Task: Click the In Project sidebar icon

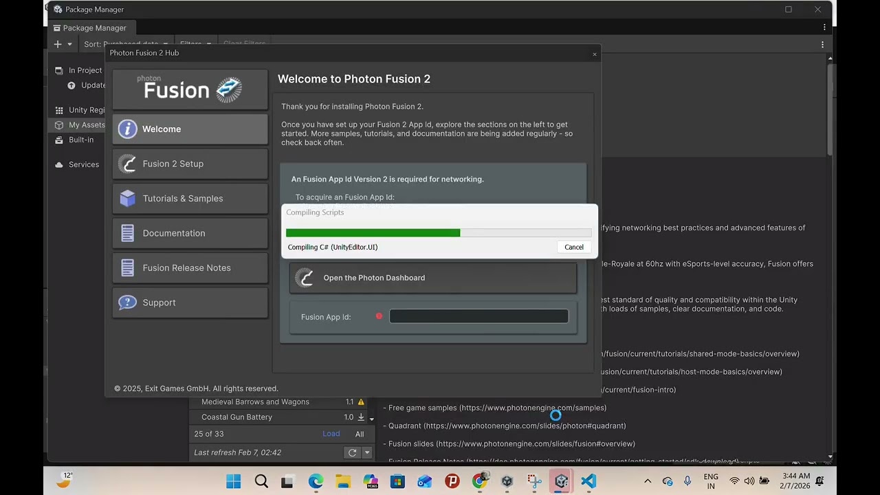Action: tap(58, 70)
